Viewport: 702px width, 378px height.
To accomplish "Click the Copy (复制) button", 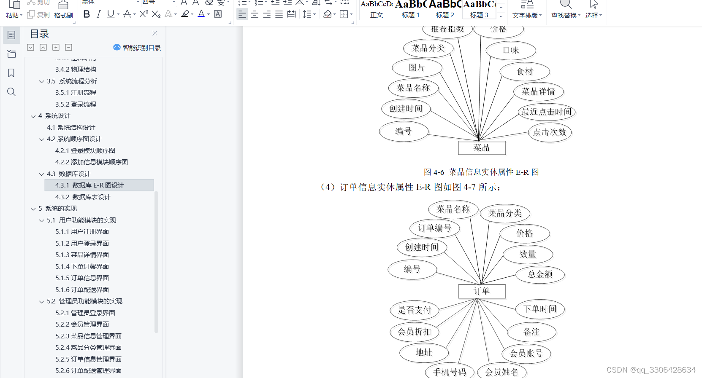I will pos(38,15).
